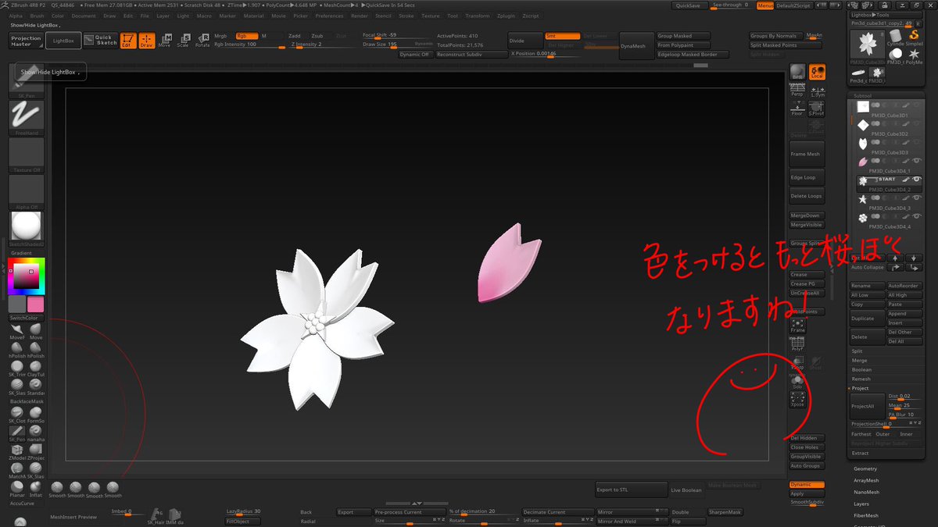
Task: Toggle BackfaceMask option
Action: (x=27, y=401)
